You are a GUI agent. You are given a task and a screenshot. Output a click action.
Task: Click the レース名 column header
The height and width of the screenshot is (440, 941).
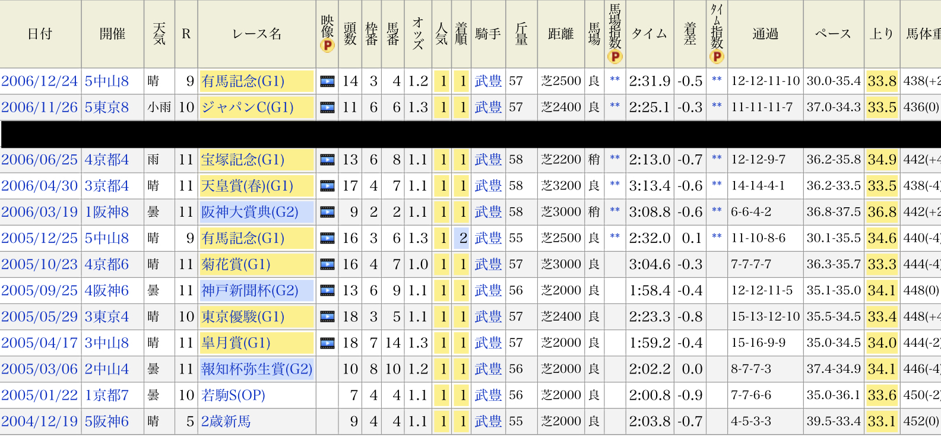[x=256, y=34]
